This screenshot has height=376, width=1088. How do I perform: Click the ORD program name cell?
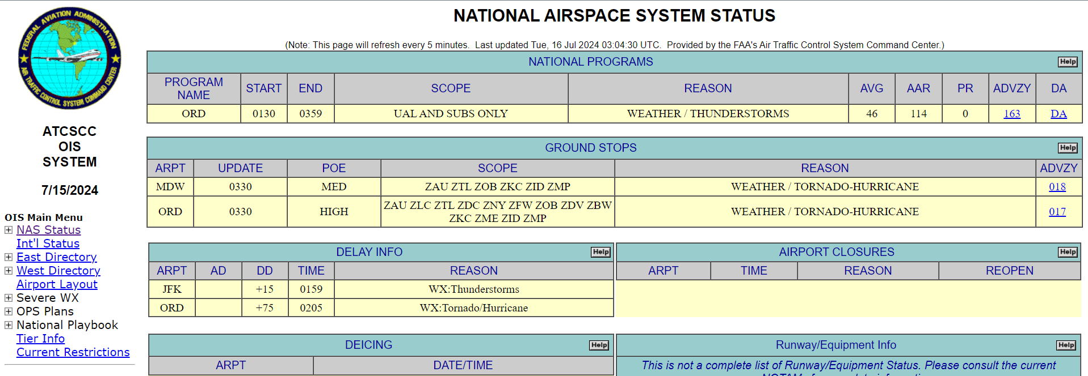pyautogui.click(x=194, y=114)
